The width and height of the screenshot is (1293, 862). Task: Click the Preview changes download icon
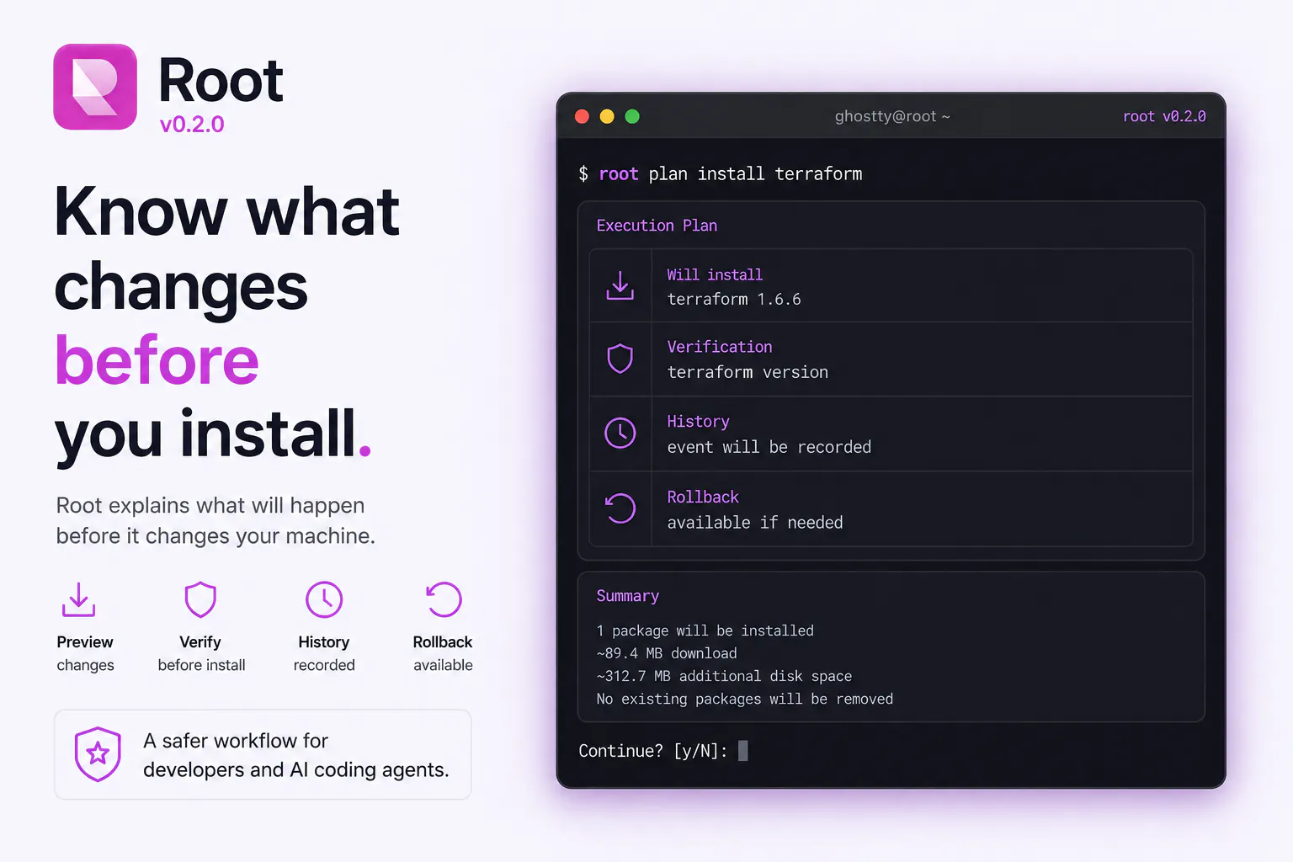pyautogui.click(x=78, y=599)
